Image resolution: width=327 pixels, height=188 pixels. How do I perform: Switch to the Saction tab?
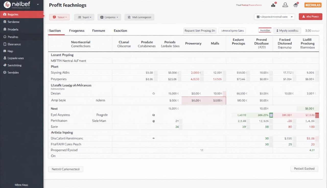[x=55, y=31]
